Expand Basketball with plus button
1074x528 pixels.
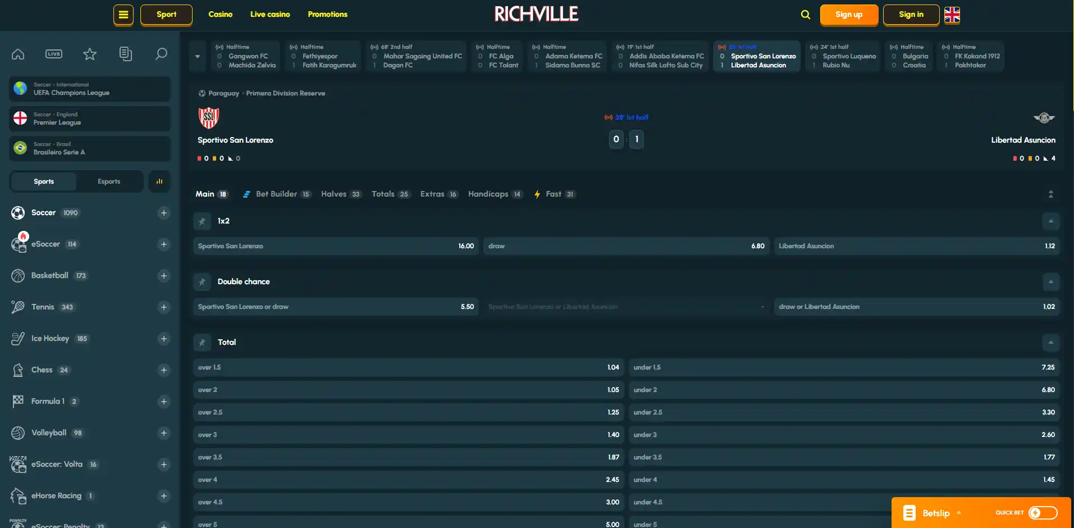point(164,276)
